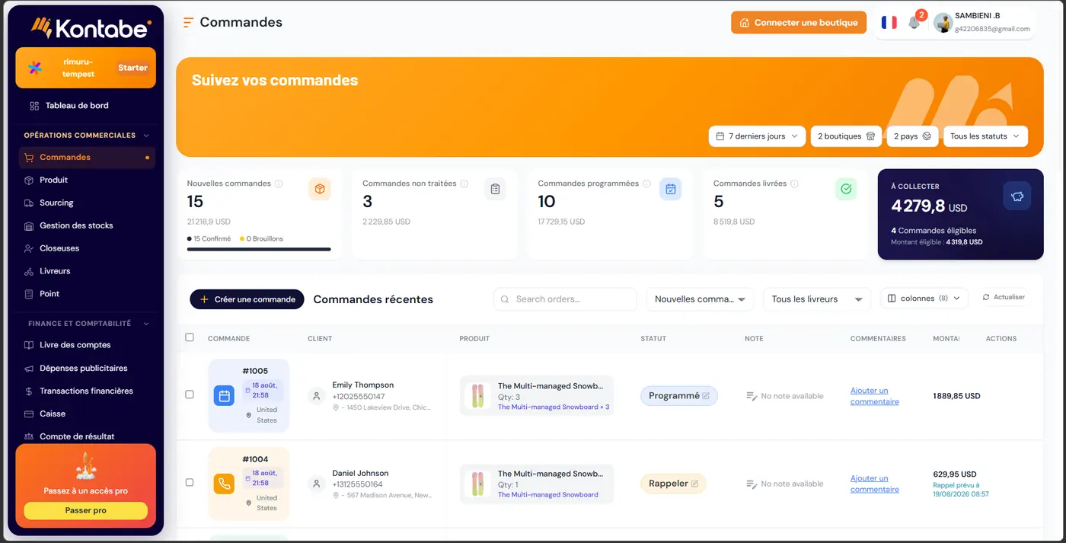This screenshot has width=1066, height=543.
Task: Click the Commandes non traitées clipboard icon
Action: pos(495,189)
